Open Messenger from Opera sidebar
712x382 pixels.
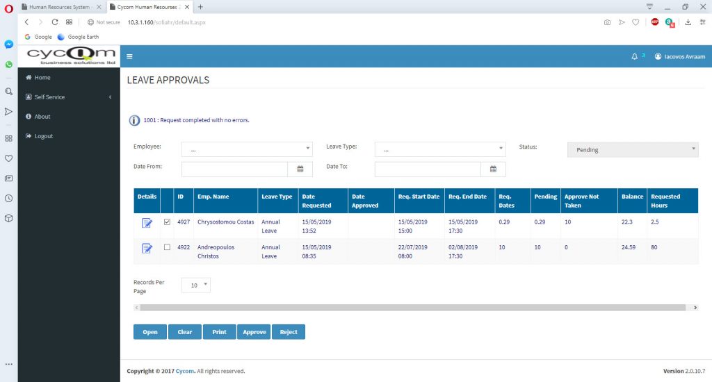pos(8,44)
